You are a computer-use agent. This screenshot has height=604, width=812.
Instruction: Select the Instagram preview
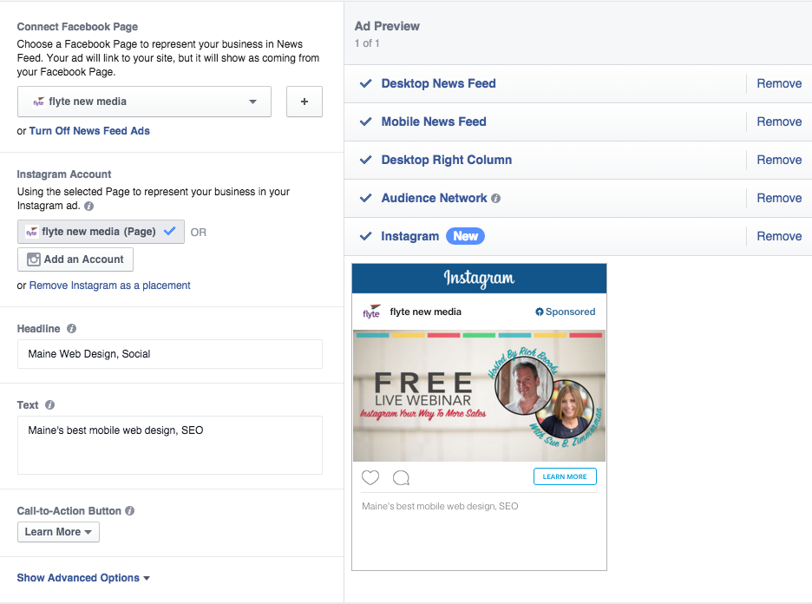(409, 236)
